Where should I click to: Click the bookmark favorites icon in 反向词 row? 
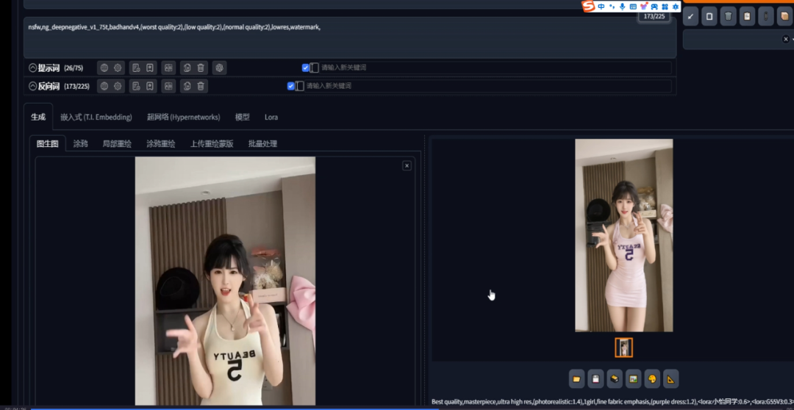coord(150,86)
